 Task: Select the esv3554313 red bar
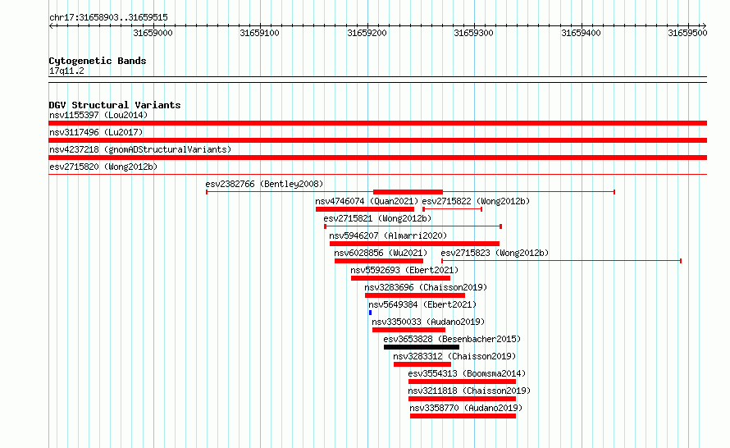[x=462, y=382]
